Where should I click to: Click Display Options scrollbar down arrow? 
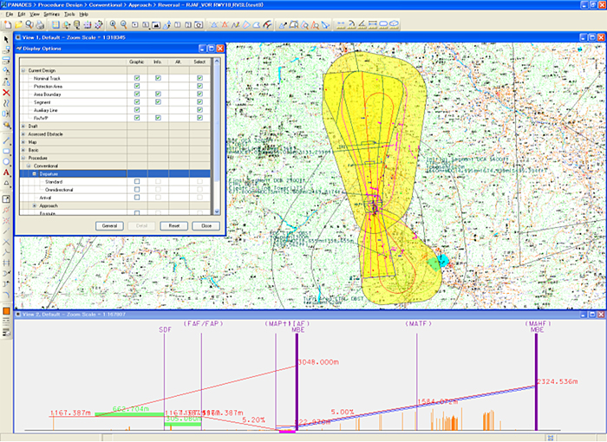pos(217,211)
